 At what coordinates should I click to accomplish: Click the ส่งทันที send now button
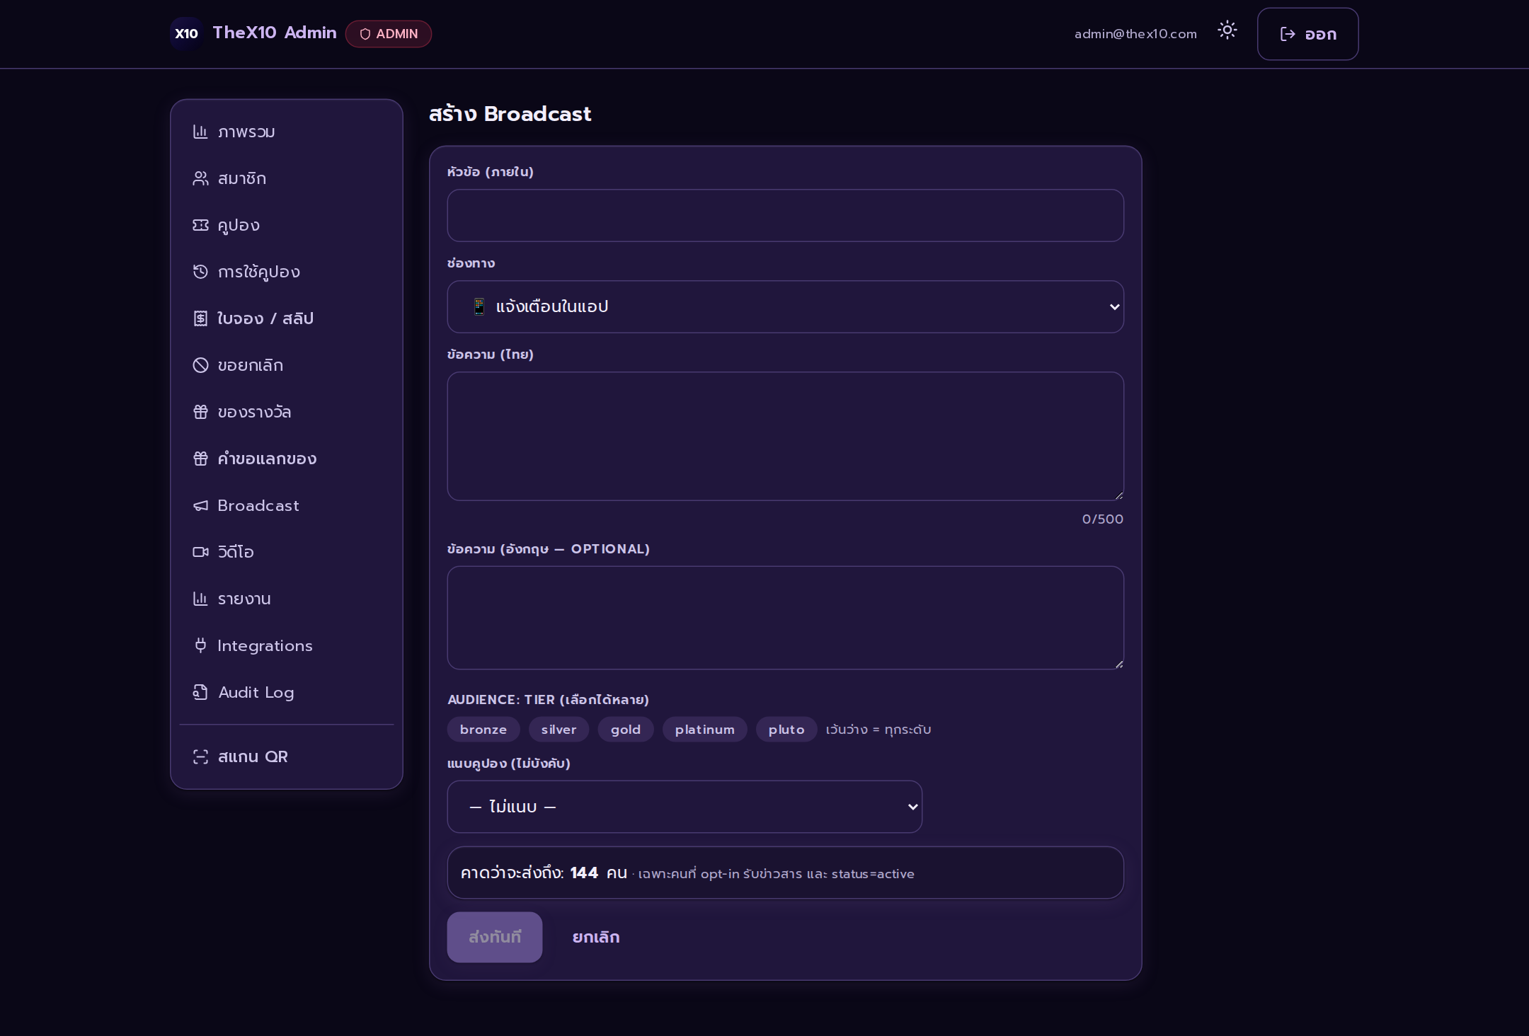pyautogui.click(x=495, y=937)
